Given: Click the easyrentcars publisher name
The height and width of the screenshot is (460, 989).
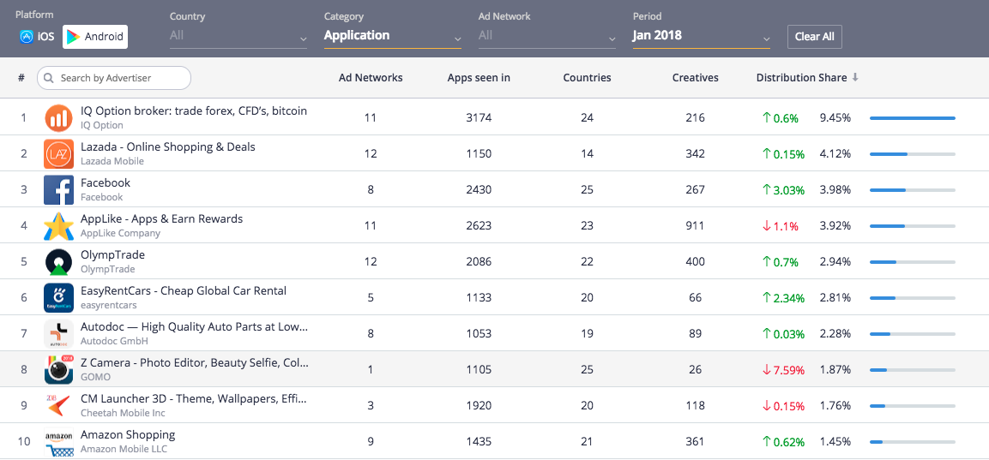Looking at the screenshot, I should click(x=108, y=305).
